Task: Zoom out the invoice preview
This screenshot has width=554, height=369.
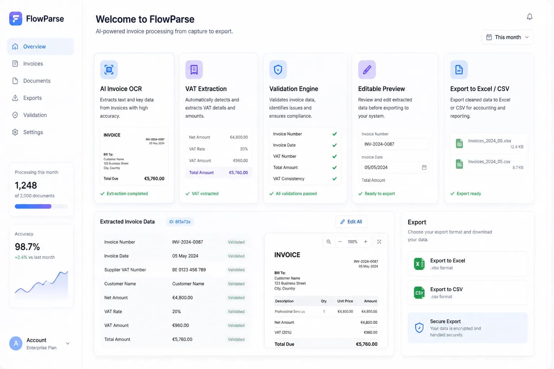Action: click(340, 242)
